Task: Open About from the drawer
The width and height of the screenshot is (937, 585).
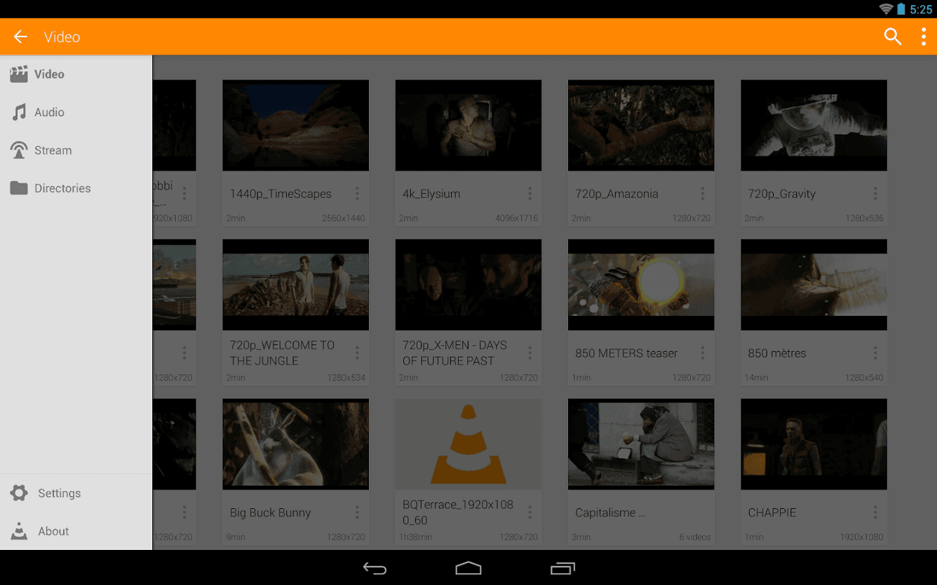Action: 76,531
